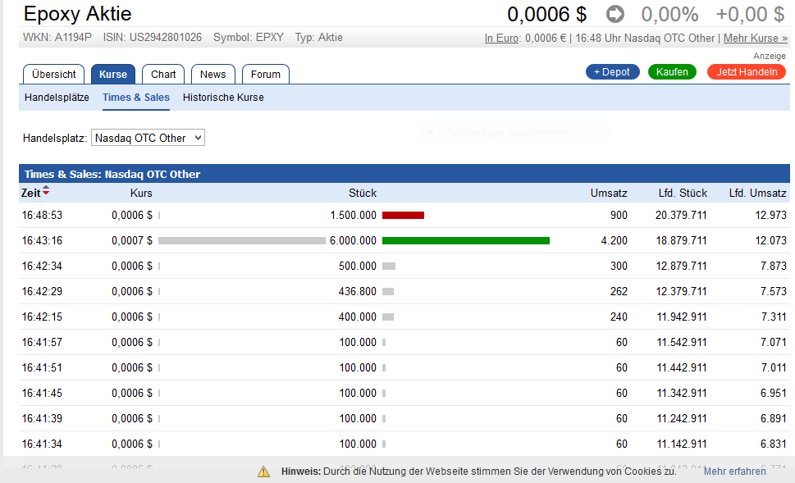The height and width of the screenshot is (483, 795).
Task: Switch to the Übersicht tab
Action: (54, 74)
